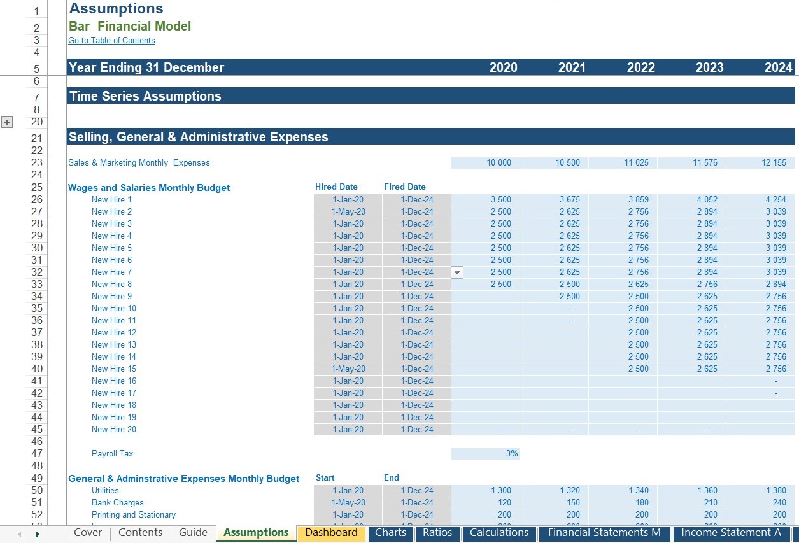
Task: Open the dropdown arrow on New Hire 7 row
Action: click(457, 272)
